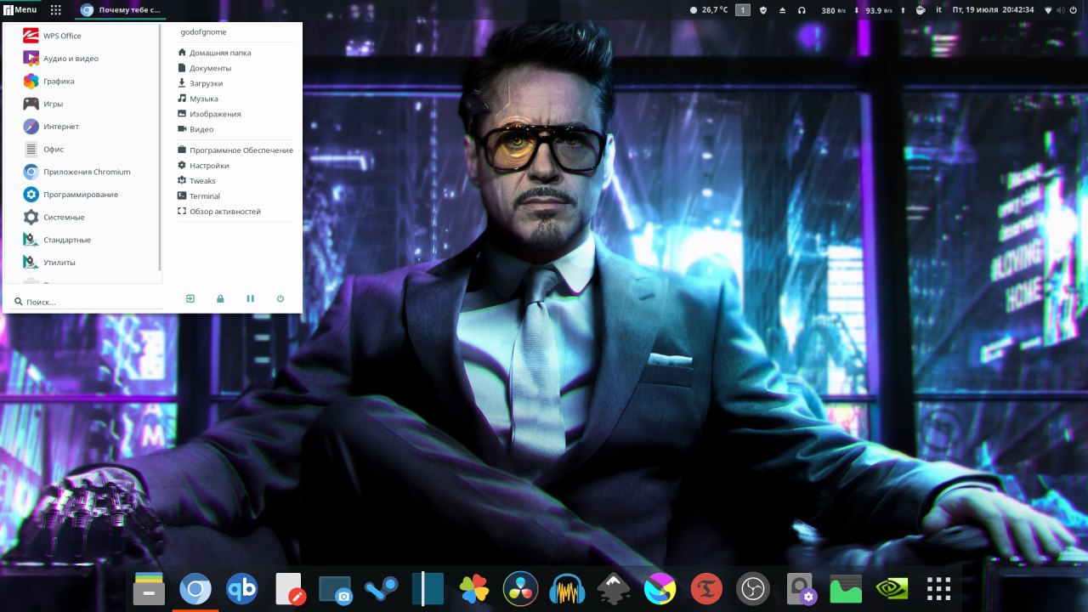Launch qBittorrent from the dock
Viewport: 1088px width, 612px height.
[x=242, y=588]
